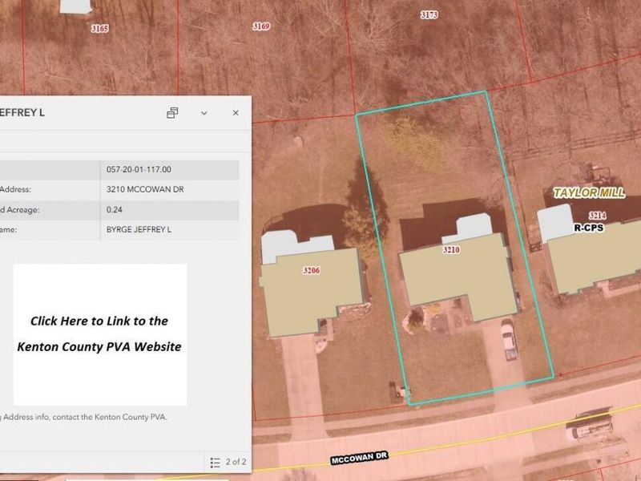The image size is (641, 481).
Task: Click the 3210 house number label
Action: click(451, 250)
